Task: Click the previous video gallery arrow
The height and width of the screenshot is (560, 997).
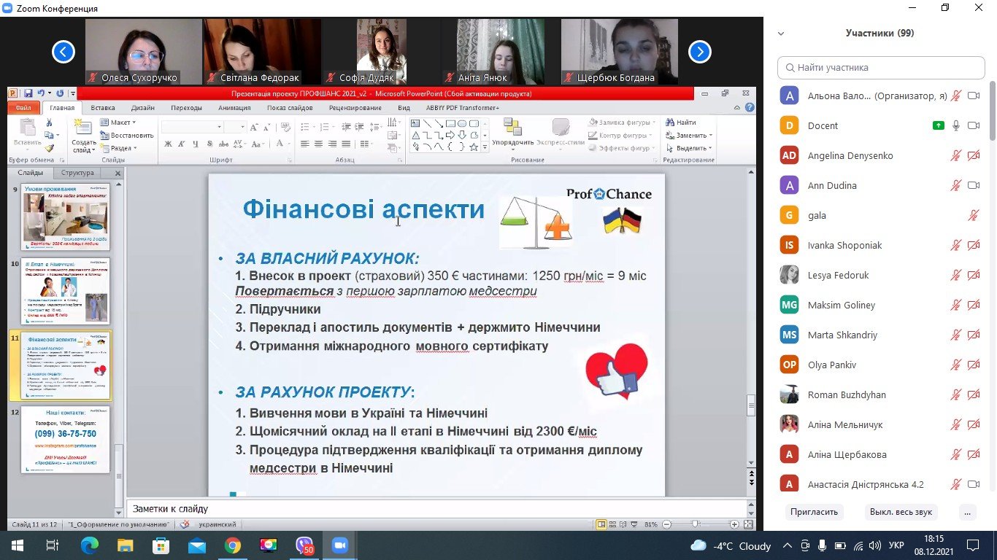Action: pyautogui.click(x=63, y=51)
